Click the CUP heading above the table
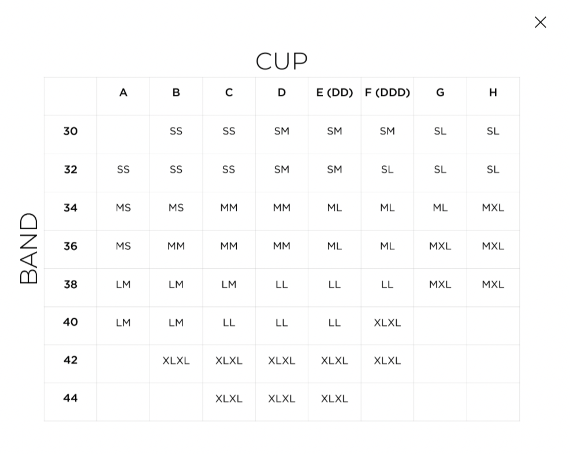Image resolution: width=570 pixels, height=454 pixels. click(x=282, y=61)
